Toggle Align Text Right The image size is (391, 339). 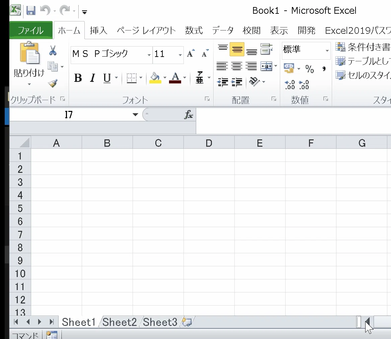click(251, 66)
